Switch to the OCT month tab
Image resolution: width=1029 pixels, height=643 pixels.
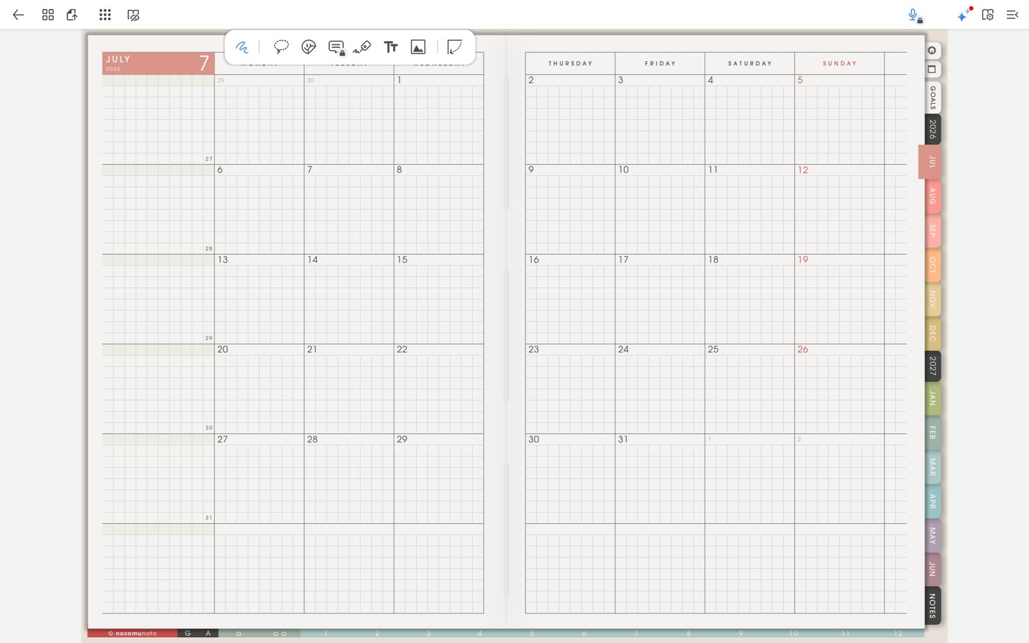(x=933, y=265)
